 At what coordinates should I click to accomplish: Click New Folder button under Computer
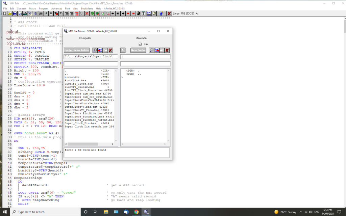point(82,50)
